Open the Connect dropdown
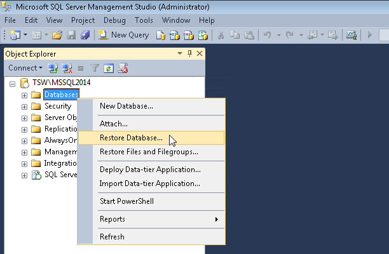The height and width of the screenshot is (254, 389). point(25,68)
